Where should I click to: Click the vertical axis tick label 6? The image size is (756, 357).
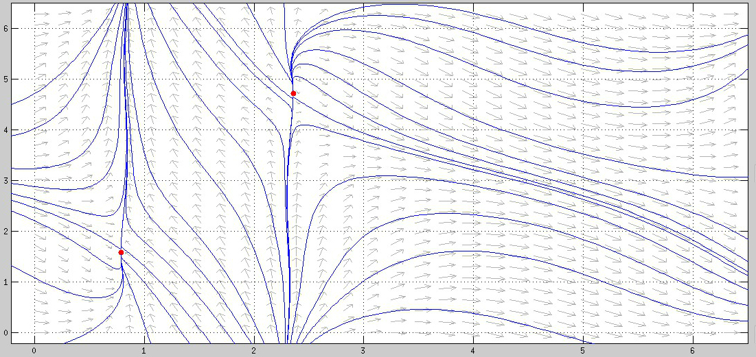tap(5, 28)
